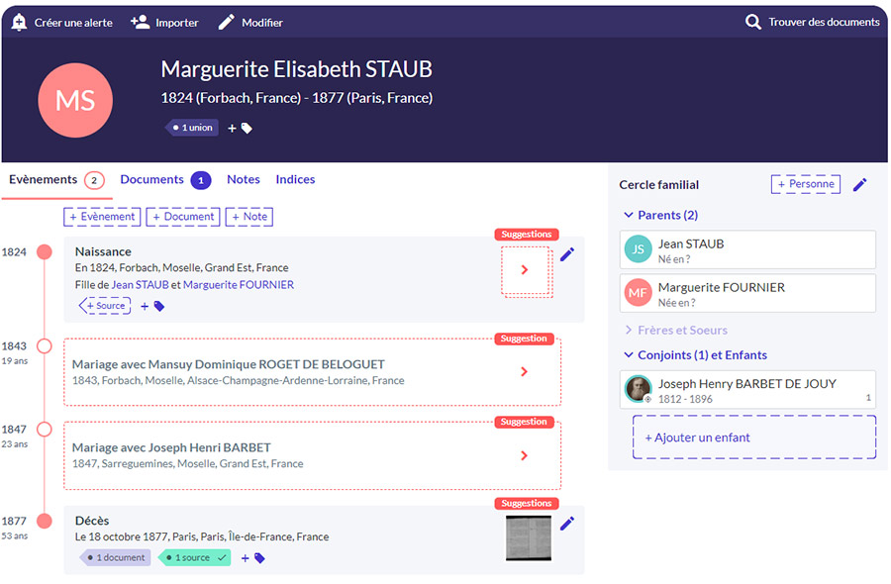
Task: Edit the Cercle familial with pencil icon
Action: [860, 184]
